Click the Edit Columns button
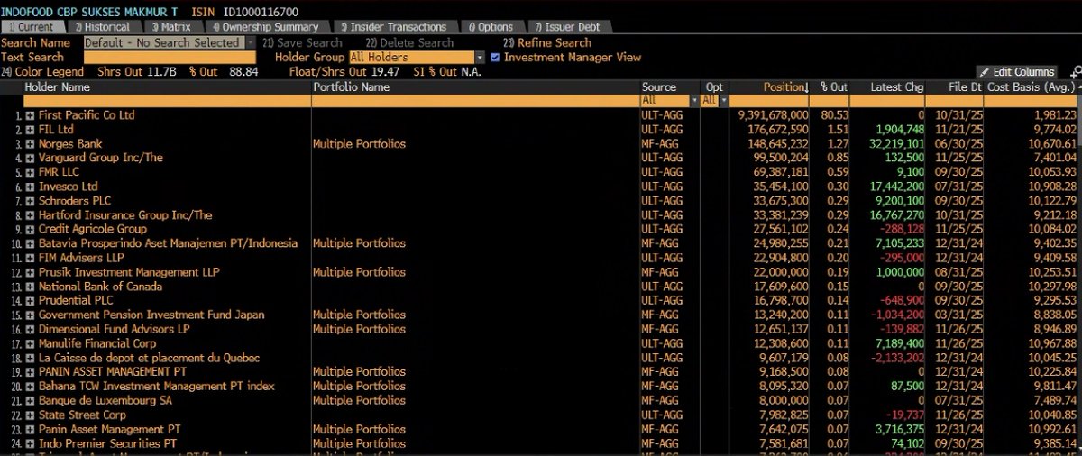 coord(1017,72)
